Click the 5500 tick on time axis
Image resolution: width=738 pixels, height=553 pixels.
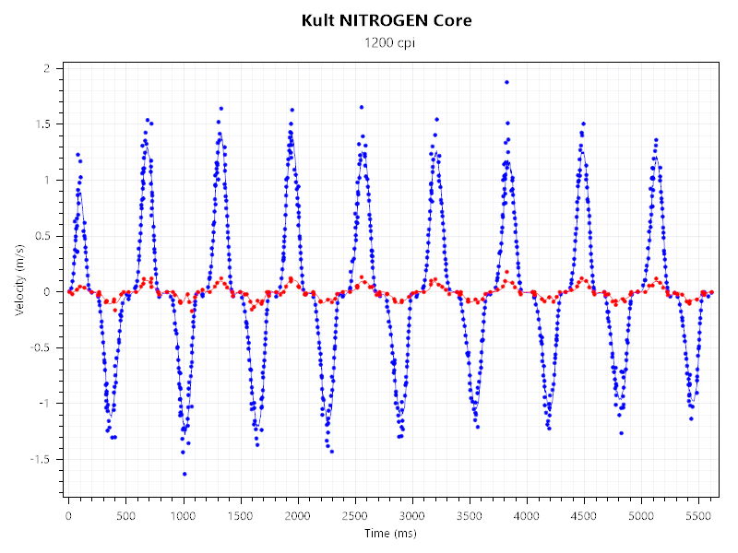[x=698, y=514]
